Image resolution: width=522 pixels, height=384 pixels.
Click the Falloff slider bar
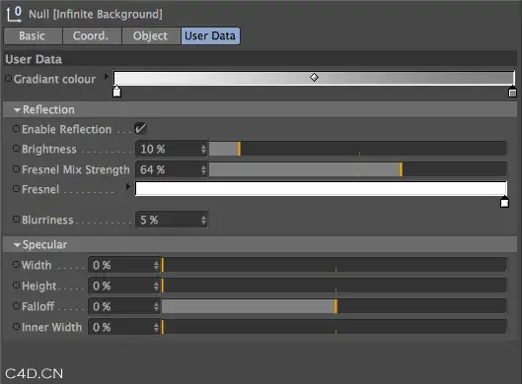pos(335,306)
